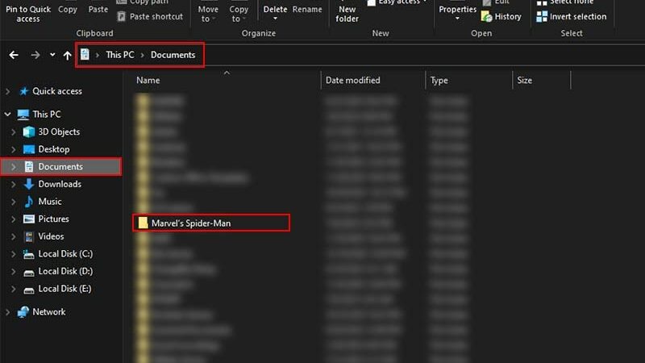Select the Videos film icon

(29, 236)
